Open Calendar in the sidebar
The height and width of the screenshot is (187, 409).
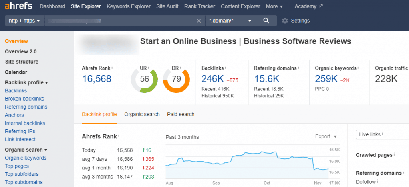(16, 72)
